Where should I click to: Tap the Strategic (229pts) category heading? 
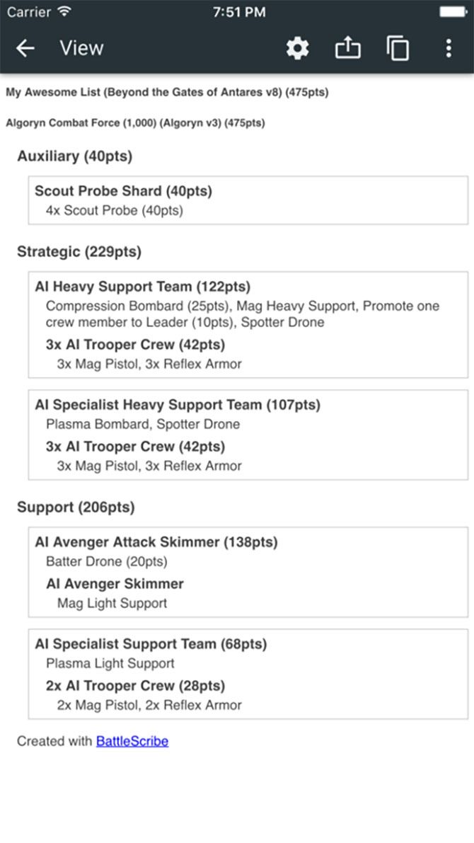[x=79, y=251]
